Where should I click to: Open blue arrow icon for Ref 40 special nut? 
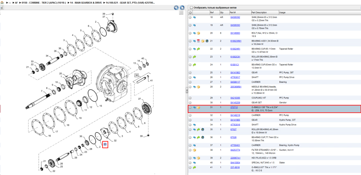194,163
